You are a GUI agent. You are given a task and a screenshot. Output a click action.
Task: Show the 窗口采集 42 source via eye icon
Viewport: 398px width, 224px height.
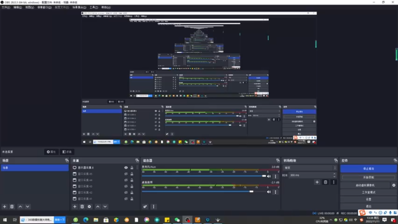pos(126,193)
